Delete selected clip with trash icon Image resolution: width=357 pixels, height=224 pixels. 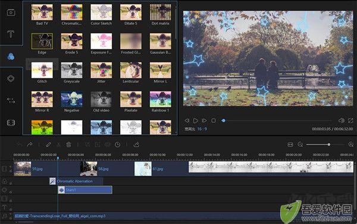pyautogui.click(x=68, y=144)
